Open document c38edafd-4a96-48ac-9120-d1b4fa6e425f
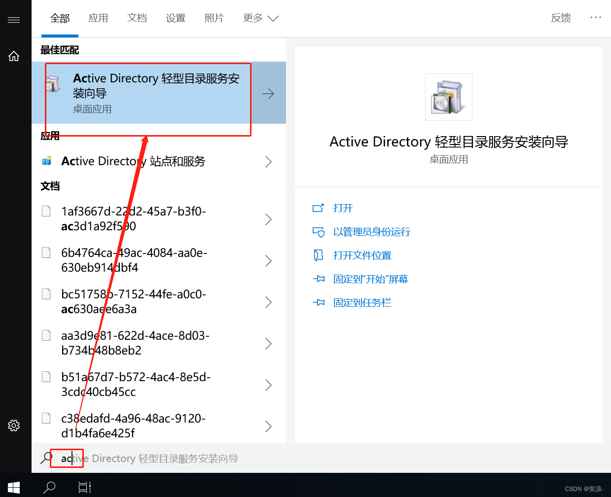611x497 pixels. pos(159,426)
